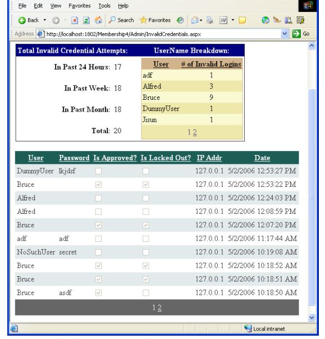Click the Jisun row in breakdown table
The width and height of the screenshot is (325, 339).
point(192,120)
